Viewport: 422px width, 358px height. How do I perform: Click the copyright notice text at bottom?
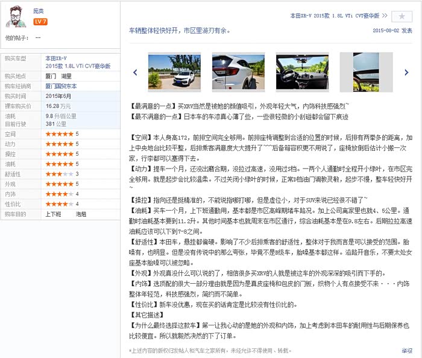pyautogui.click(x=210, y=351)
